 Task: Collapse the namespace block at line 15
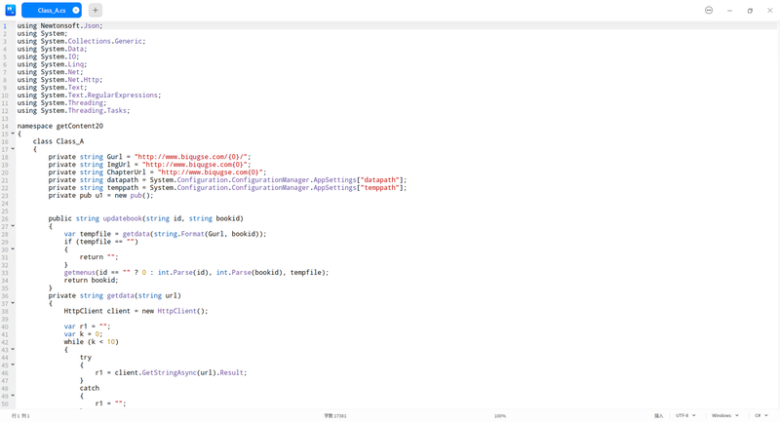click(13, 134)
